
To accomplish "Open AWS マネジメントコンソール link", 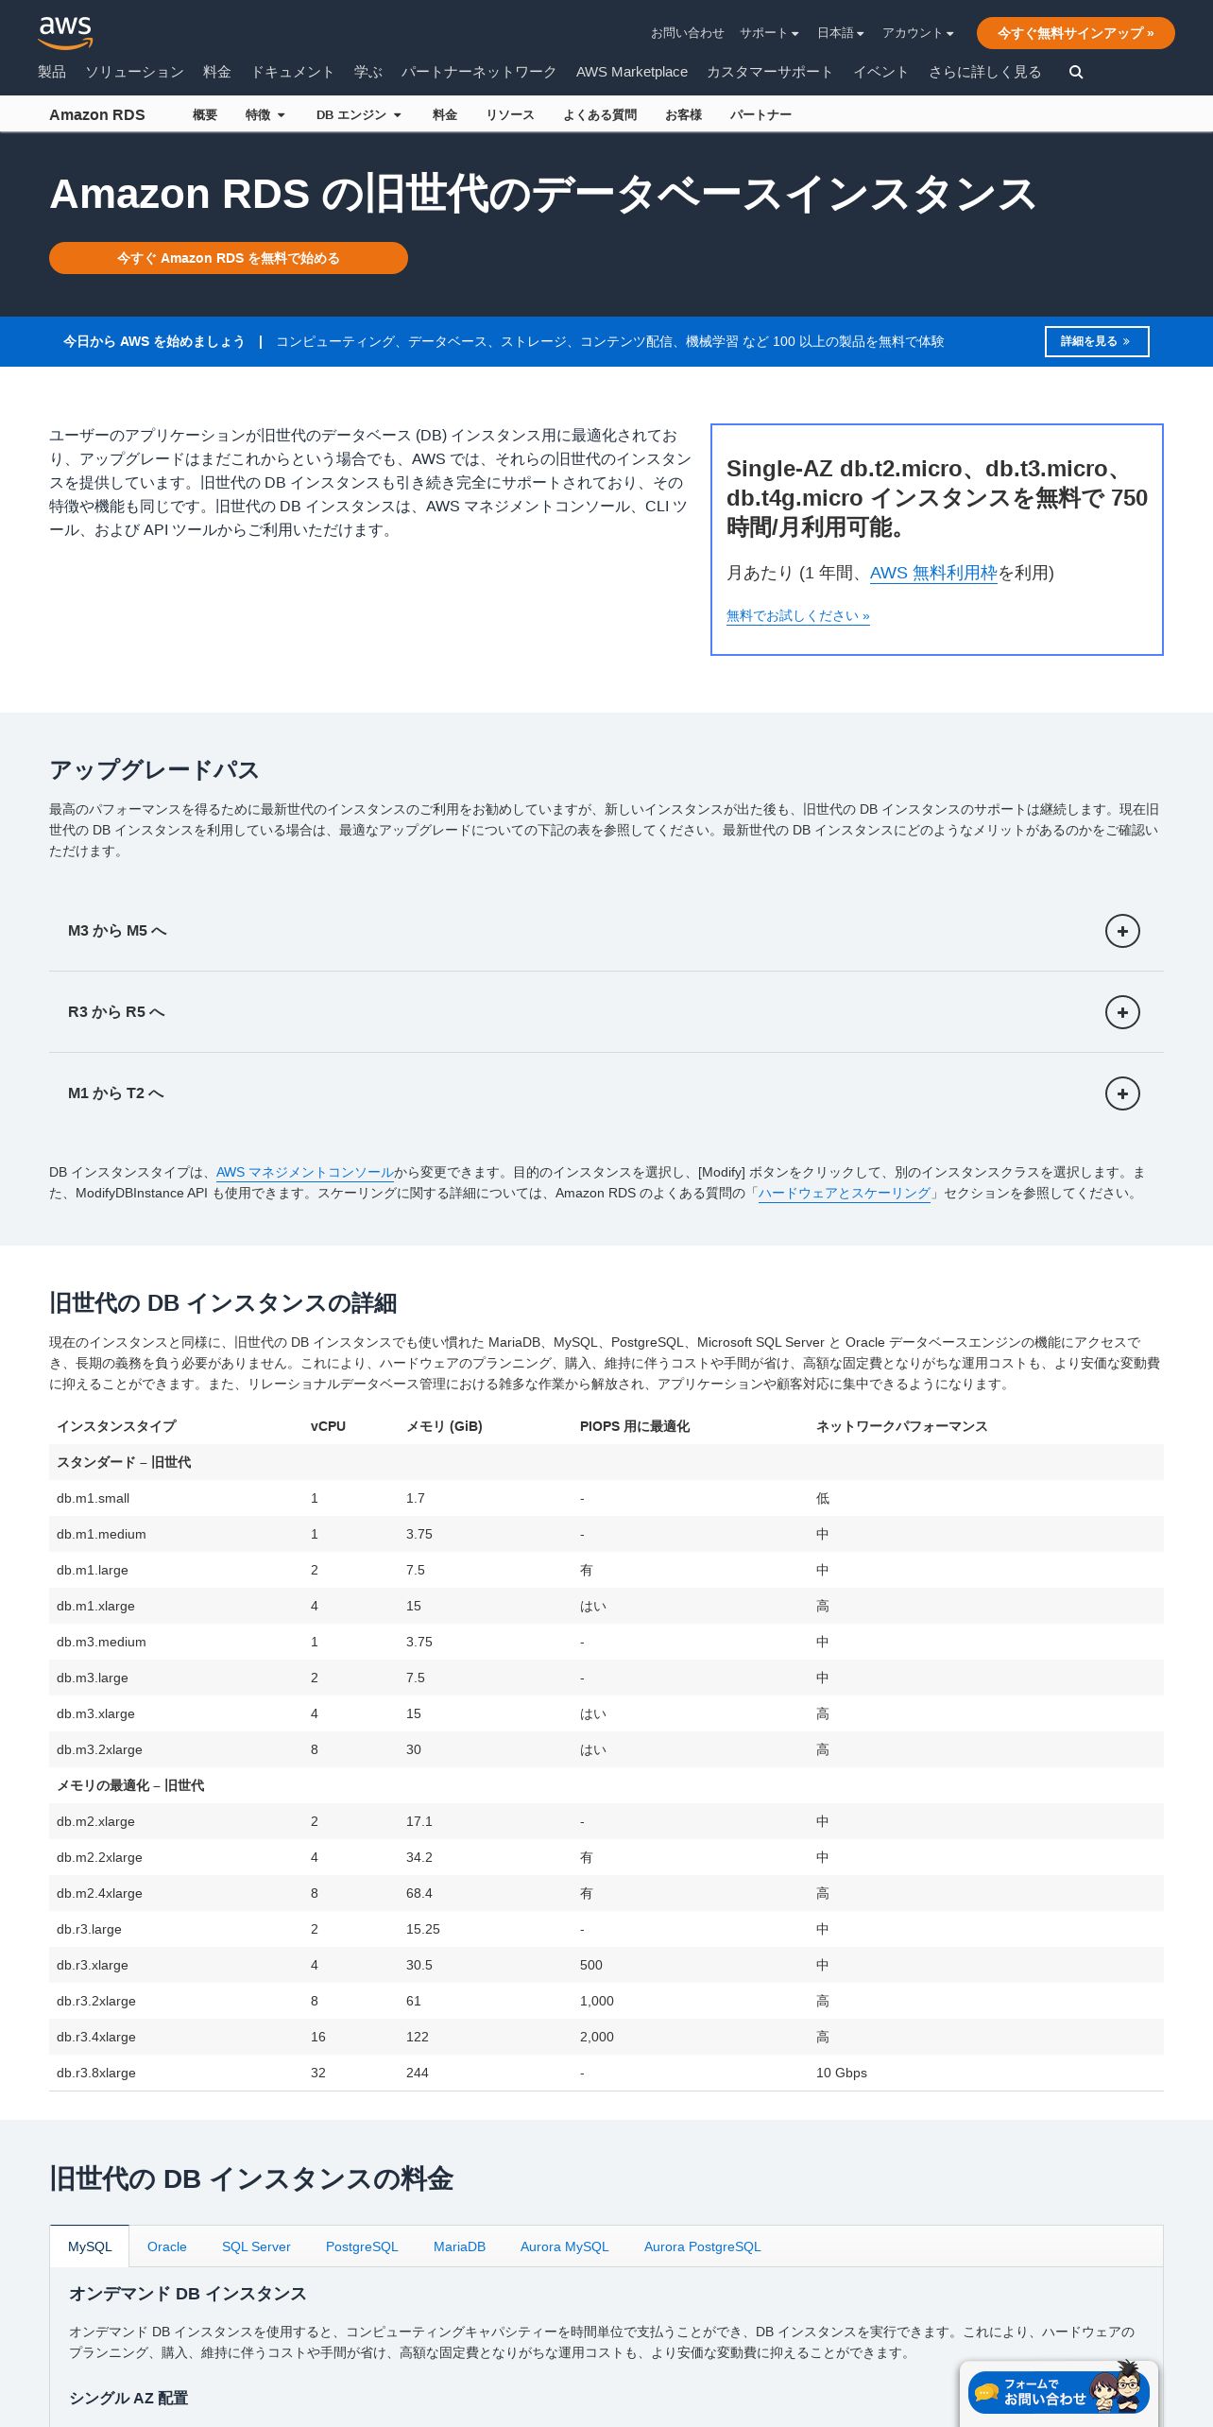I will (x=305, y=1172).
